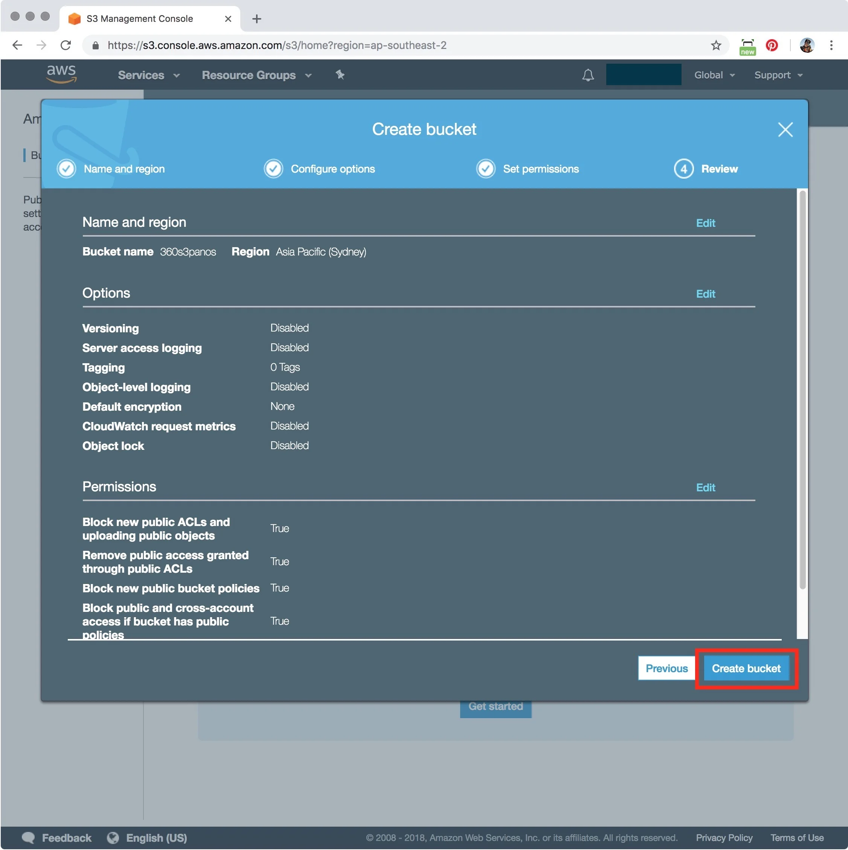
Task: Edit the Options section
Action: (706, 294)
